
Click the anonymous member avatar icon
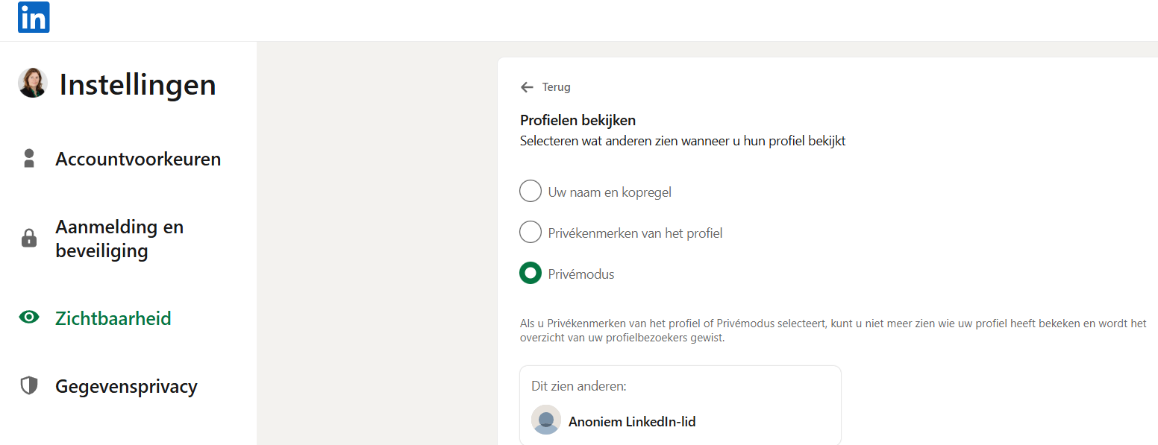pos(545,420)
